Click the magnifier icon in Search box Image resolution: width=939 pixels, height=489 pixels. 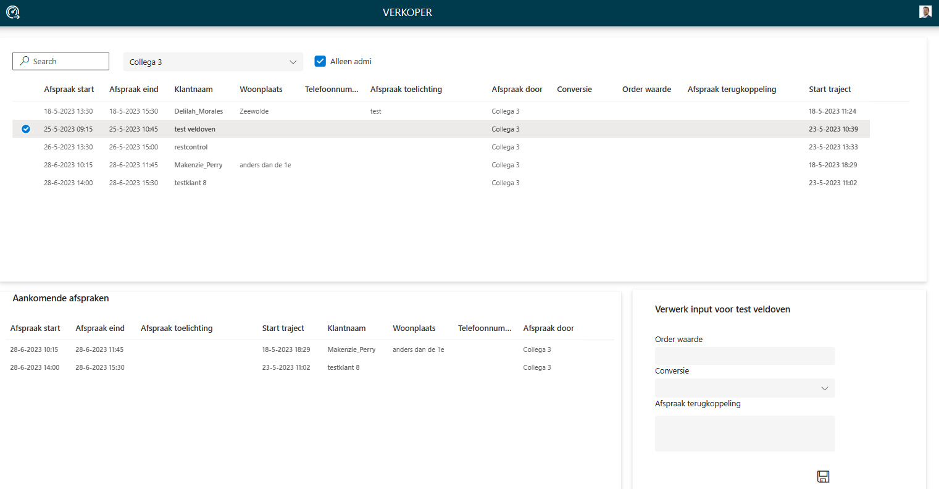25,61
